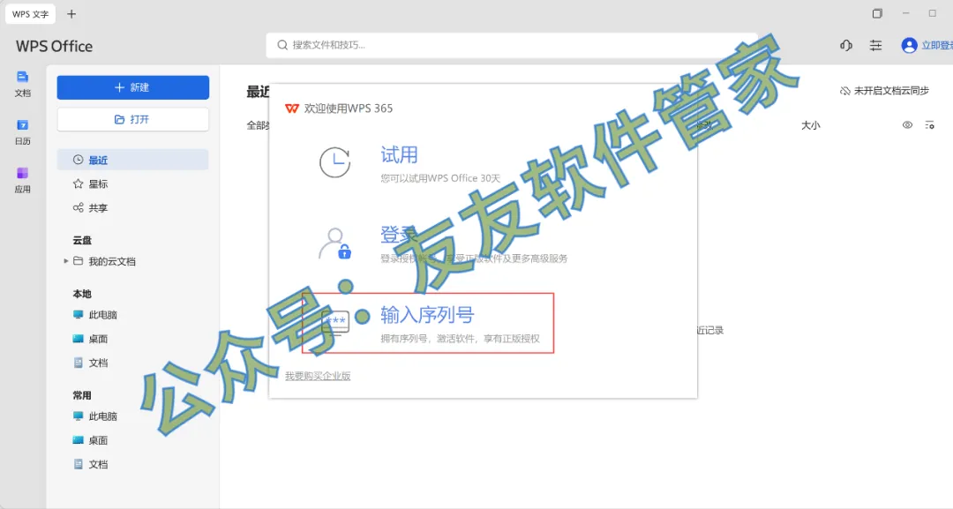Choose the 输入序列号 option
The height and width of the screenshot is (509, 953).
click(x=428, y=323)
